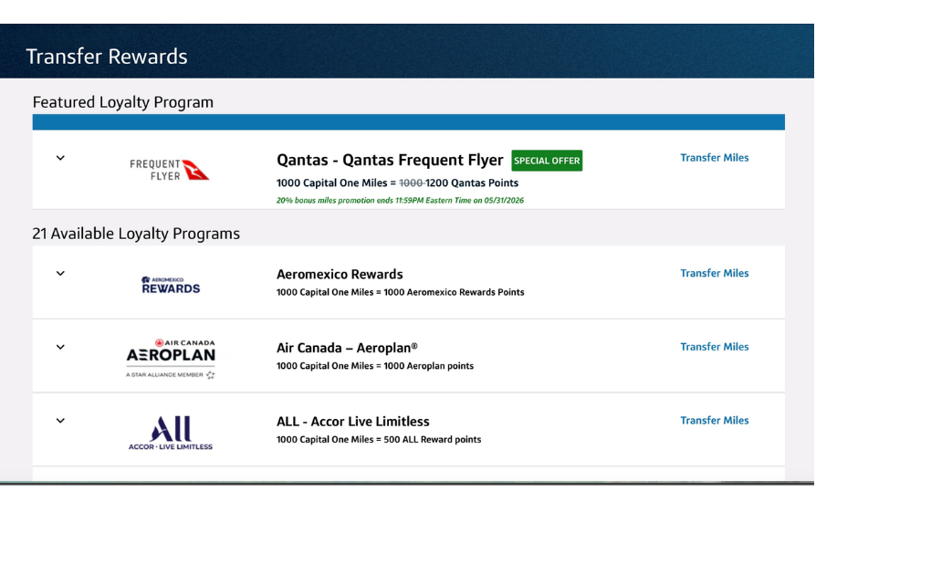This screenshot has width=931, height=575.
Task: Click the Qantas Frequent Flyer logo
Action: (x=170, y=170)
